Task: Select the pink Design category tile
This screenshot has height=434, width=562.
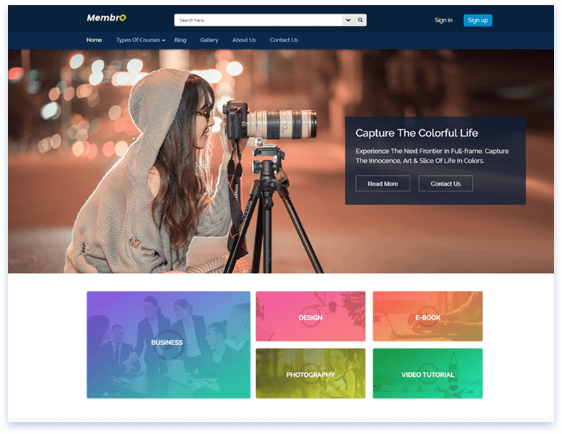Action: point(310,317)
